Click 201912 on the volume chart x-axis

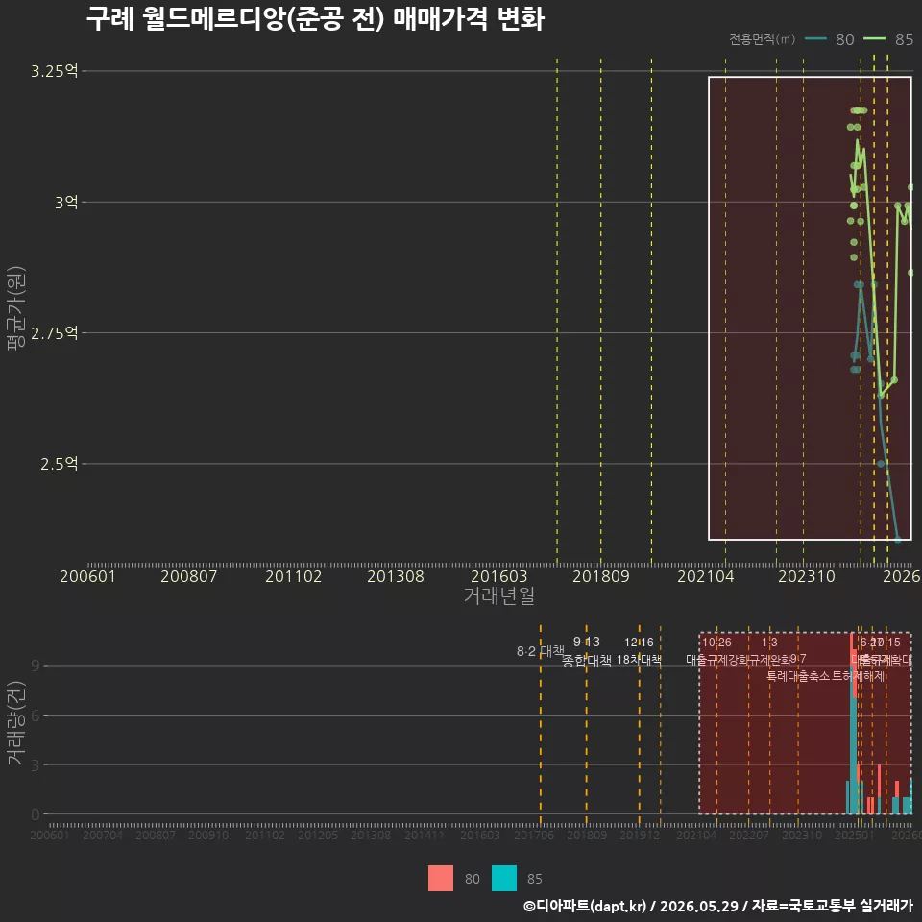(640, 835)
